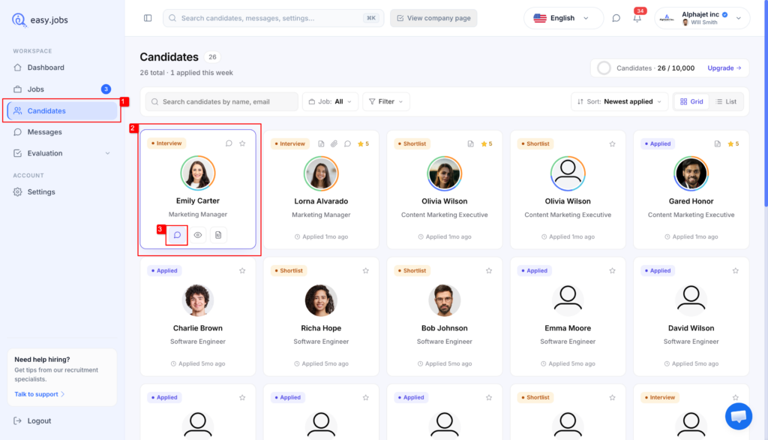768x440 pixels.
Task: Click the Upgrade link
Action: [x=724, y=68]
